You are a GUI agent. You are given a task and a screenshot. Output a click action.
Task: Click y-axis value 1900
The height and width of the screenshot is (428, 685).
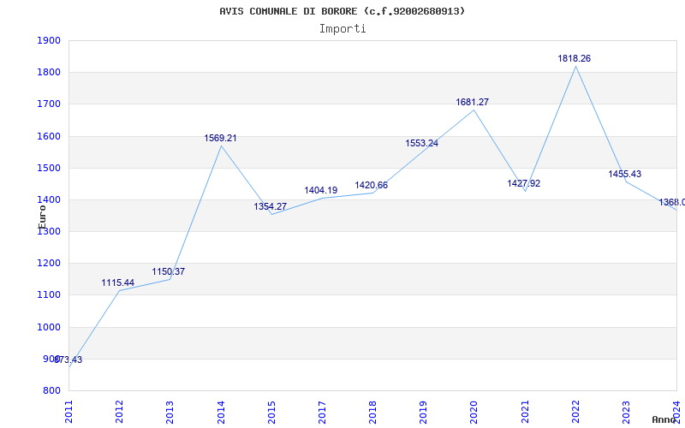[49, 40]
